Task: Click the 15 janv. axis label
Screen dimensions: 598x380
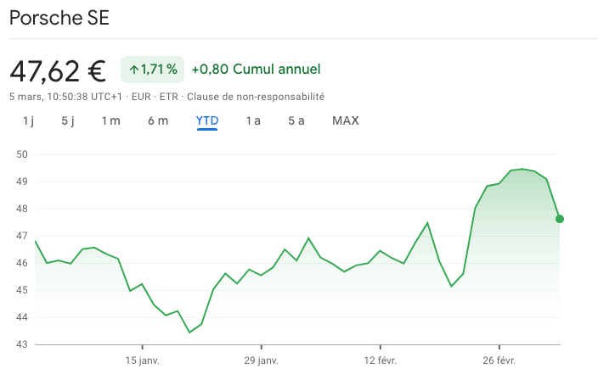Action: [143, 360]
